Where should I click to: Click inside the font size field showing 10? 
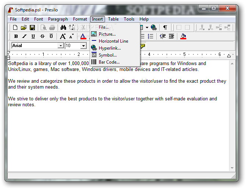73,46
